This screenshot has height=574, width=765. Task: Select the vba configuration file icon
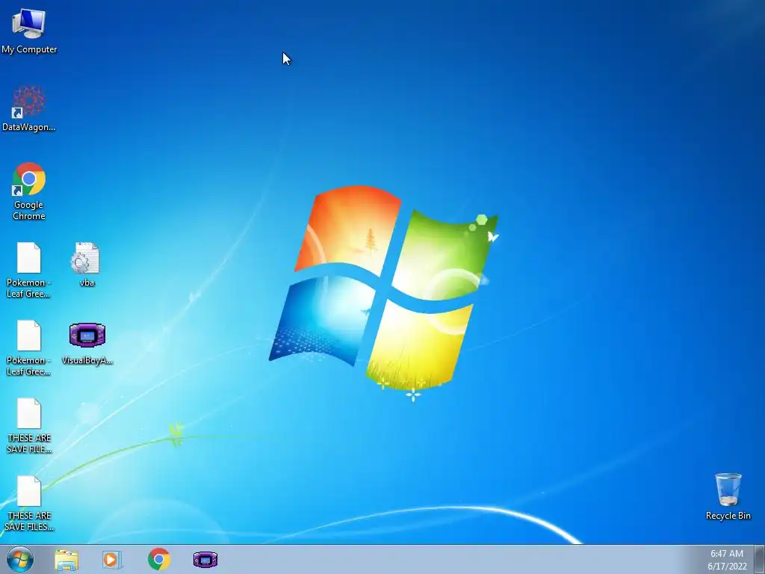pos(87,264)
